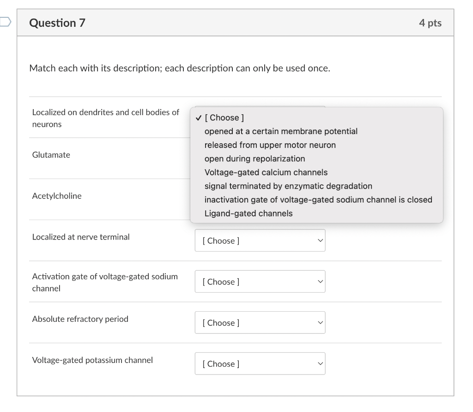
Task: Click the Question 7 heading
Action: click(x=57, y=23)
